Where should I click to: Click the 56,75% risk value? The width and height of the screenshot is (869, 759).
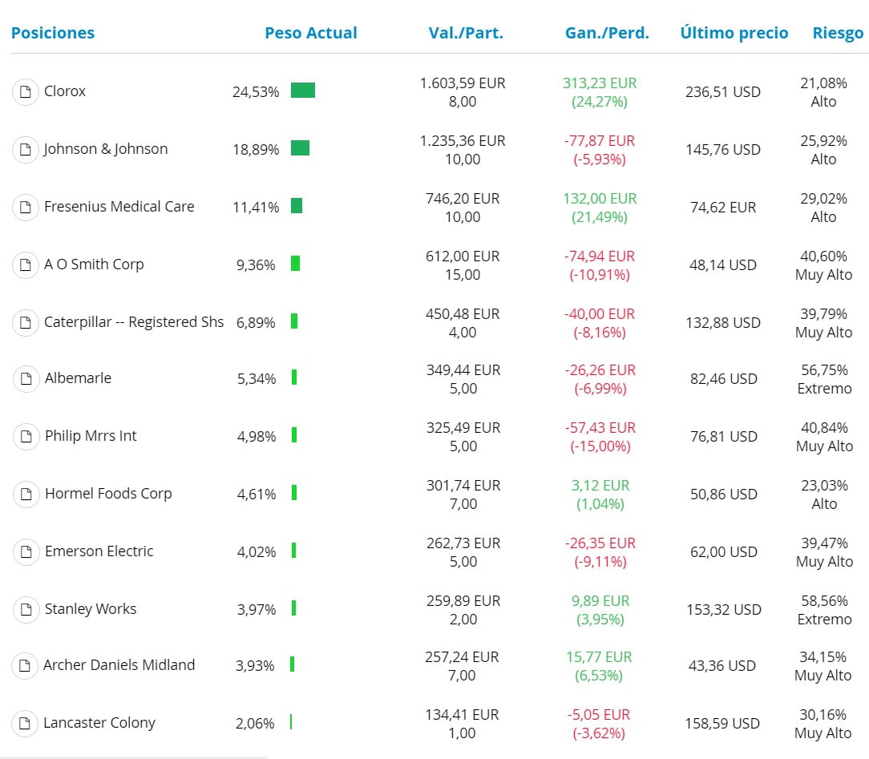coord(824,370)
